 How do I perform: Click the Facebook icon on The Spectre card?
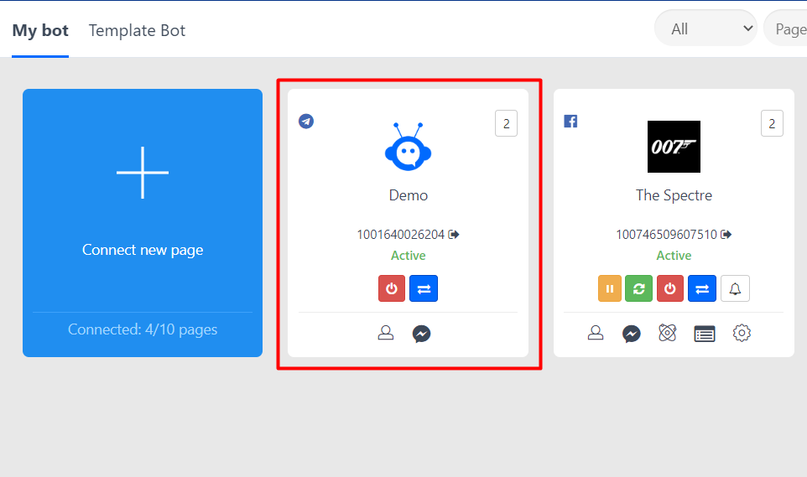pyautogui.click(x=570, y=122)
